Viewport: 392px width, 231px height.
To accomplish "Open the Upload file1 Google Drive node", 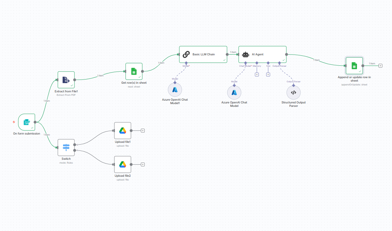I will (x=123, y=131).
